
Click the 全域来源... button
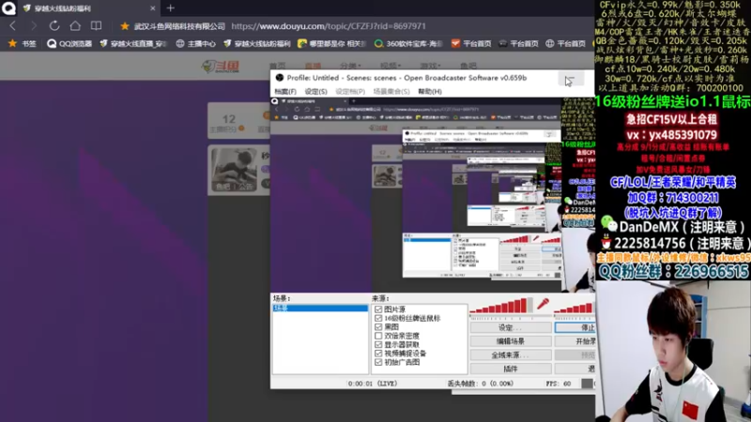511,355
